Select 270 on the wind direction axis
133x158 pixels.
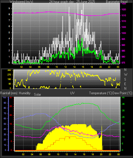tap(9, 75)
